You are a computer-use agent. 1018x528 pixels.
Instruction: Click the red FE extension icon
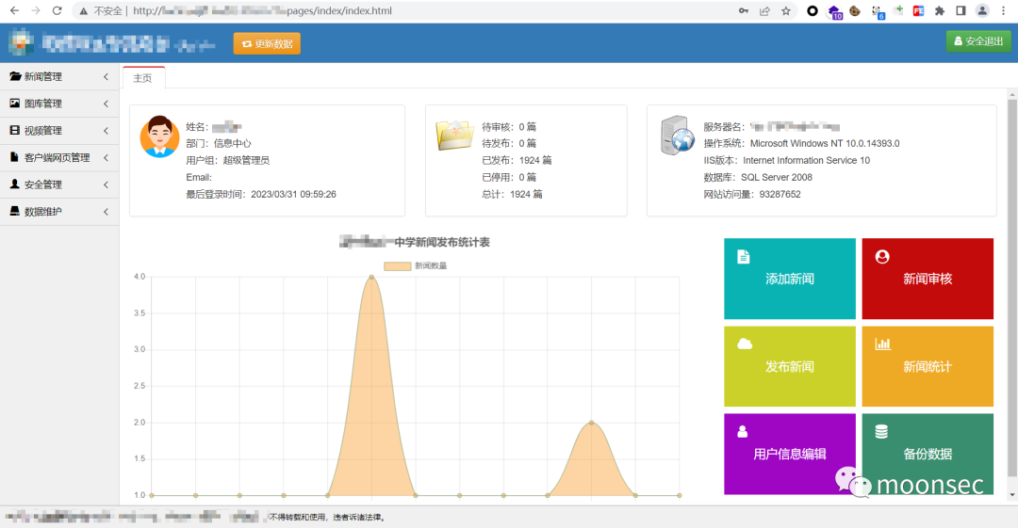tap(918, 11)
